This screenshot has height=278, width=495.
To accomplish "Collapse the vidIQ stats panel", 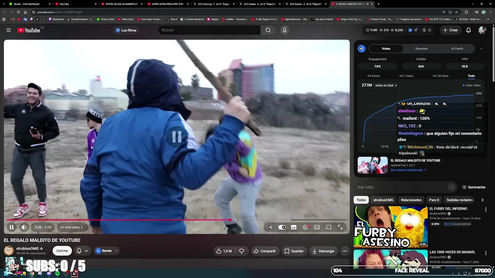I will 481,49.
